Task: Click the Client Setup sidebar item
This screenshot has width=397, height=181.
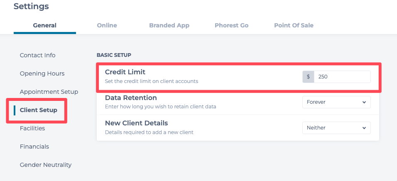Action: pos(39,110)
